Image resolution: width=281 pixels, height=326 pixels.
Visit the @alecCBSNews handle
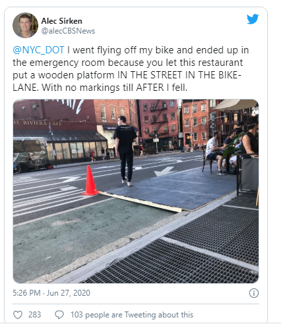68,31
